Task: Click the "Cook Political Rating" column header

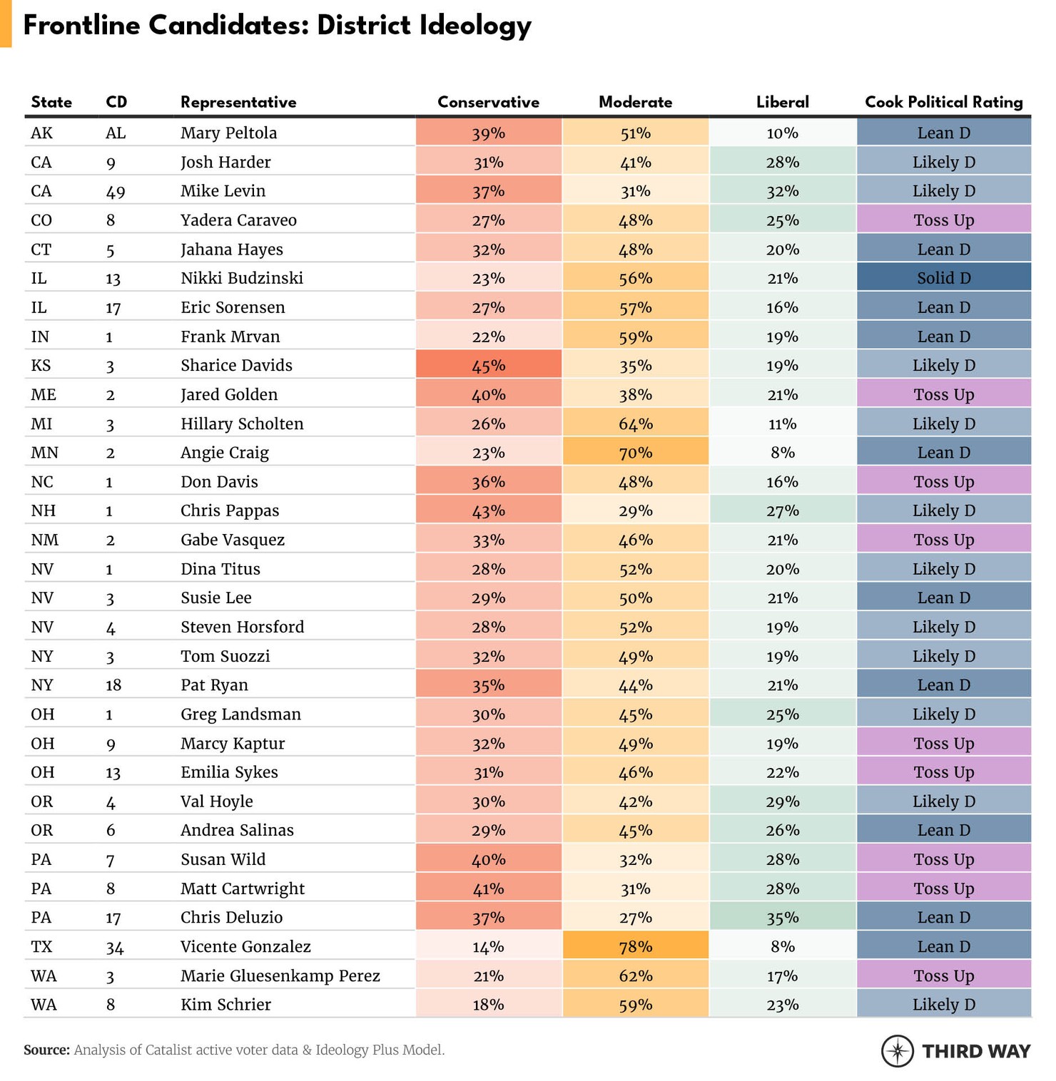Action: tap(943, 102)
